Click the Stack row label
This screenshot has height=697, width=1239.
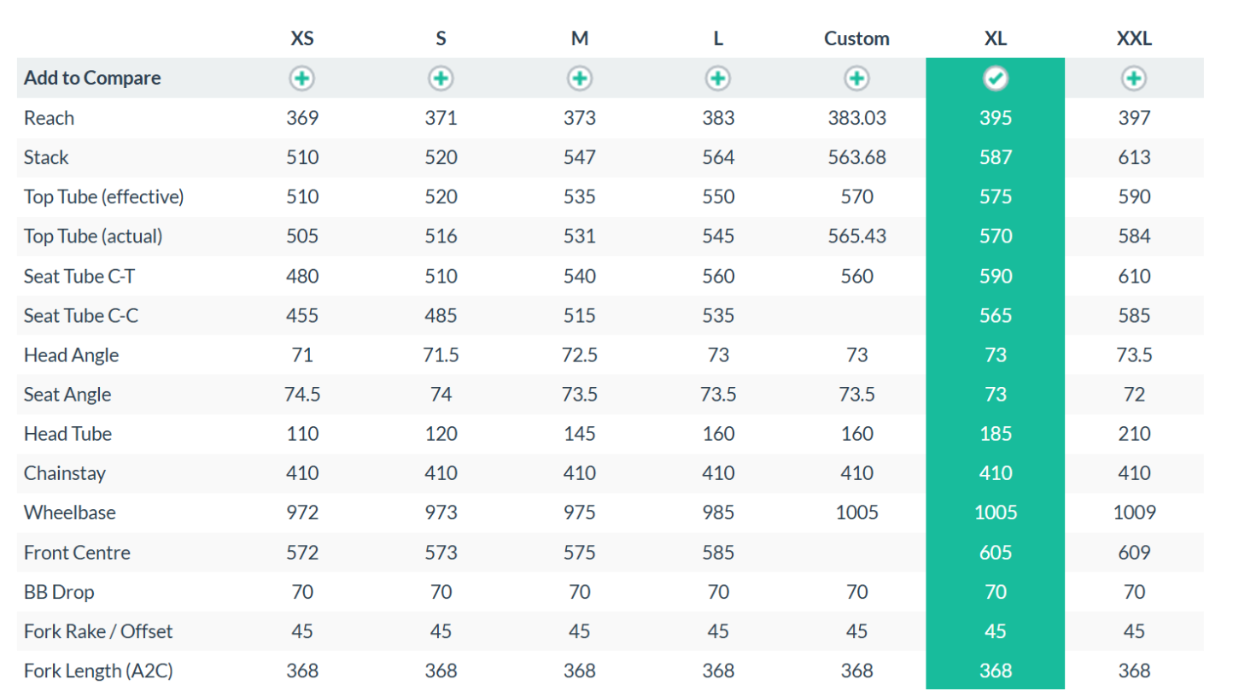point(46,157)
